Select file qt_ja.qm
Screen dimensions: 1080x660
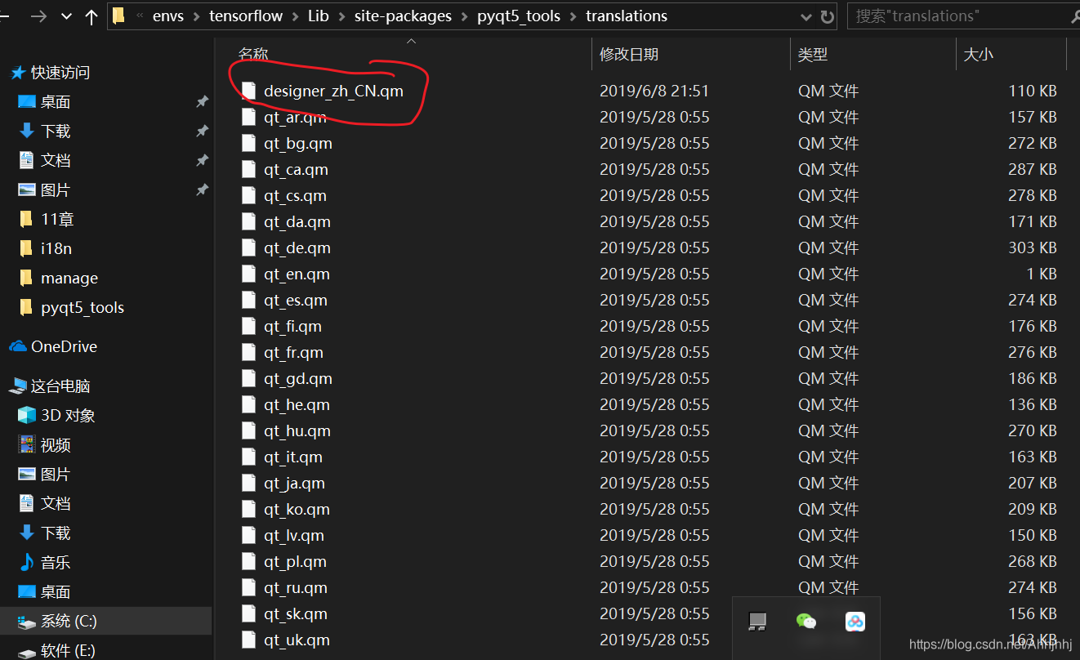[294, 483]
